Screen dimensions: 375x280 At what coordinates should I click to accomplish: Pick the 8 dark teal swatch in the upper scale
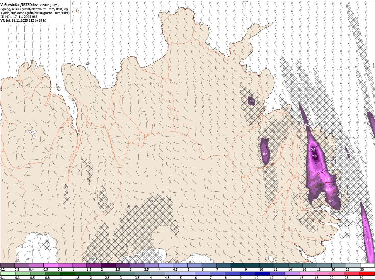pos(238,265)
